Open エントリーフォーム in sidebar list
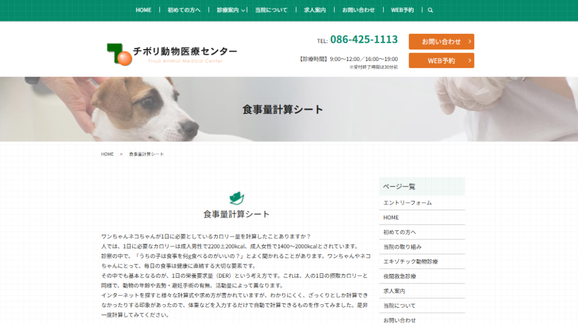Screen dimensions: 578x324 pos(422,203)
